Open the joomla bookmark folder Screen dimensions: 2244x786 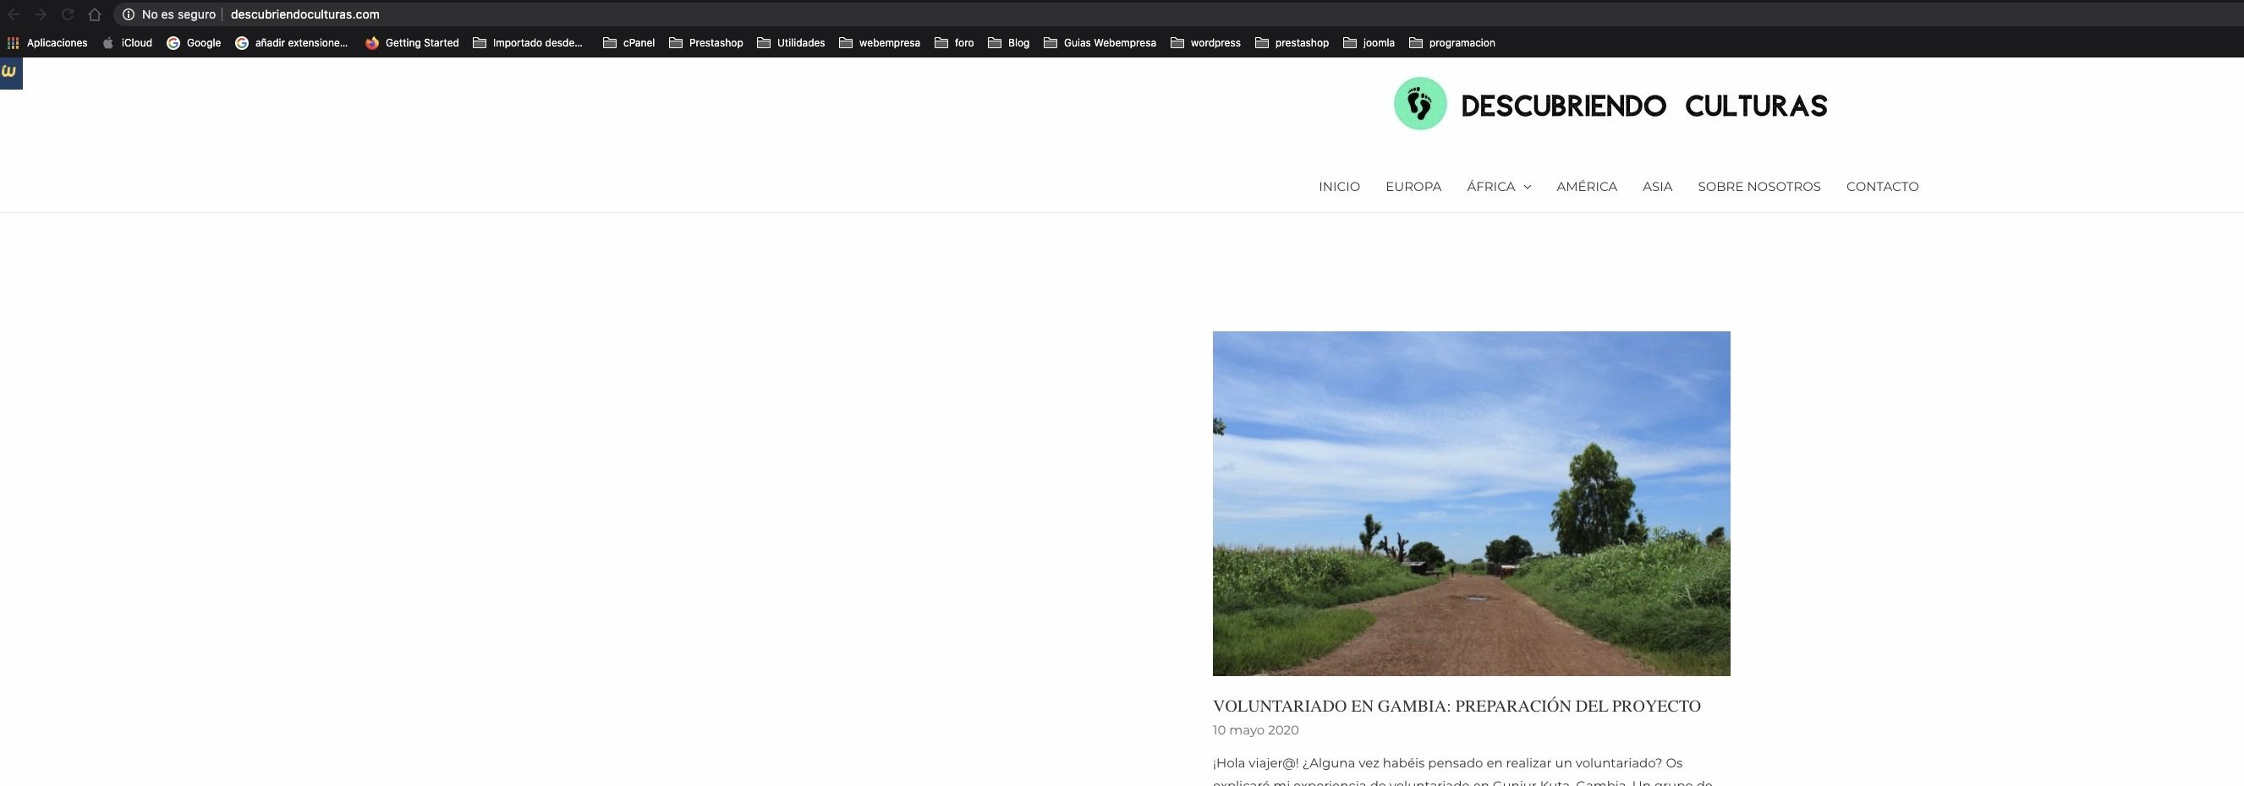click(1369, 42)
